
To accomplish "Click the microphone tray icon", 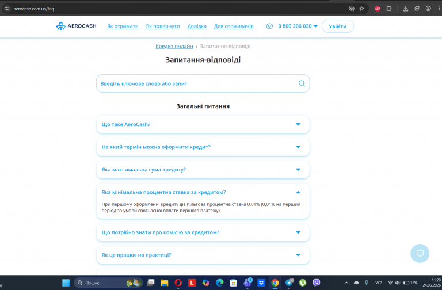I will (x=367, y=283).
